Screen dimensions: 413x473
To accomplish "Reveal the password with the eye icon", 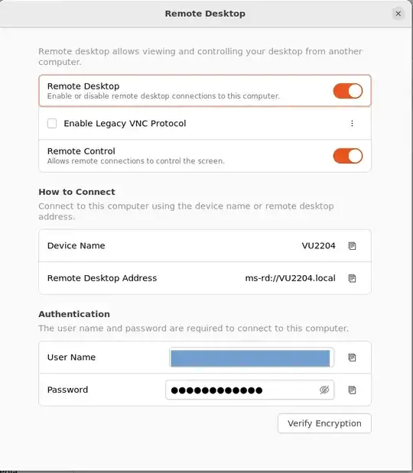I will 324,390.
